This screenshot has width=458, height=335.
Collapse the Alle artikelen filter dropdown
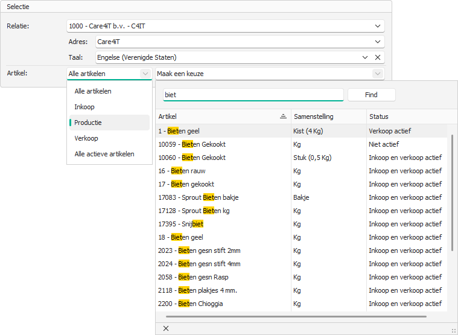145,74
